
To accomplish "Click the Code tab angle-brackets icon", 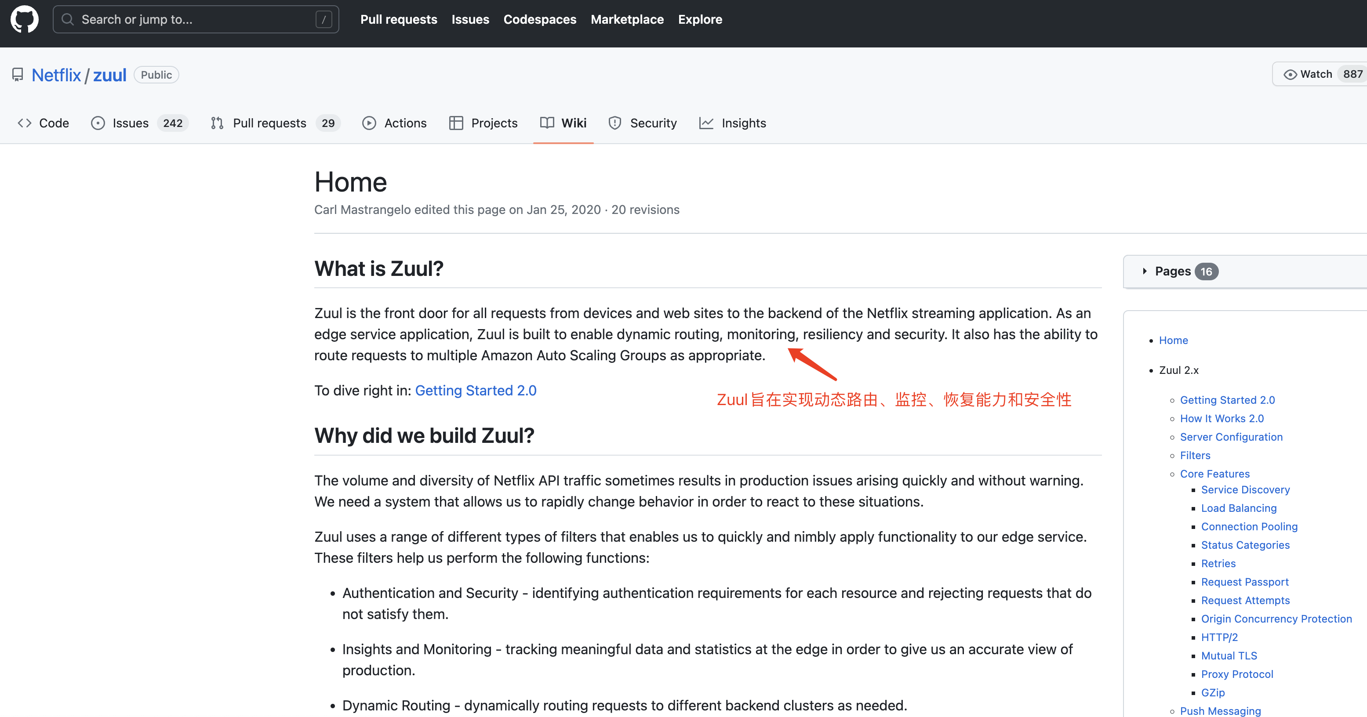I will coord(25,123).
